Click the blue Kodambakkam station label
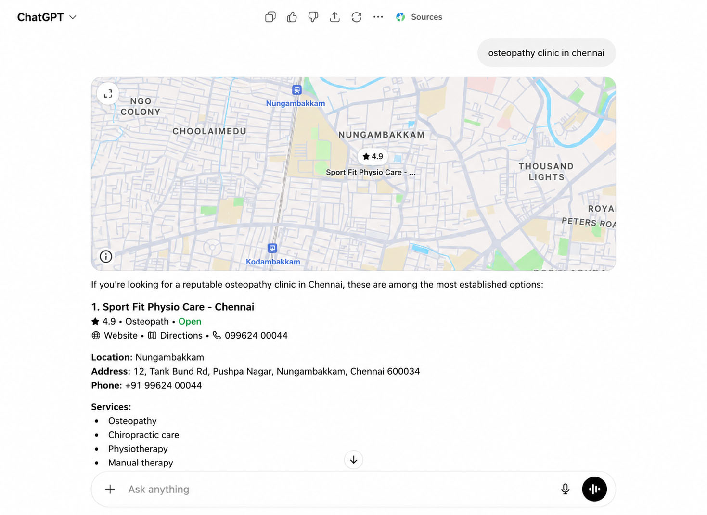 pos(273,262)
